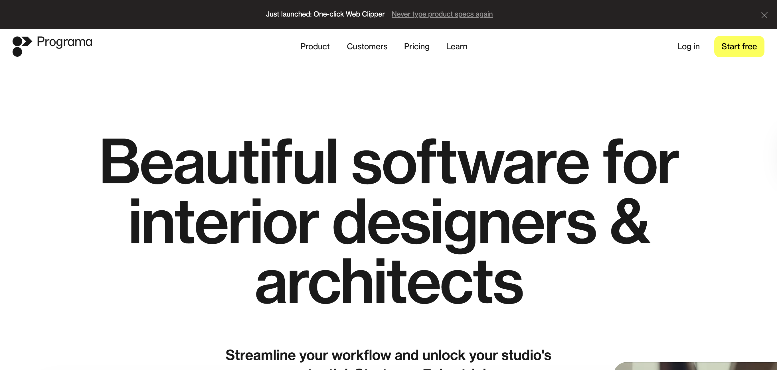Close the announcement banner with the X
The height and width of the screenshot is (370, 777).
click(x=764, y=15)
